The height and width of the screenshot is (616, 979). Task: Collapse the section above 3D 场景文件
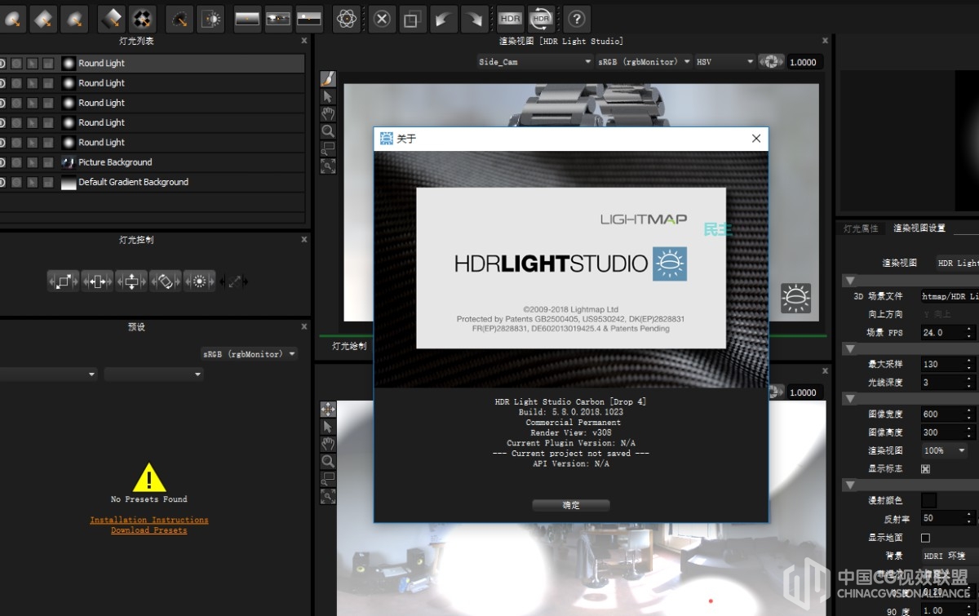pyautogui.click(x=849, y=280)
